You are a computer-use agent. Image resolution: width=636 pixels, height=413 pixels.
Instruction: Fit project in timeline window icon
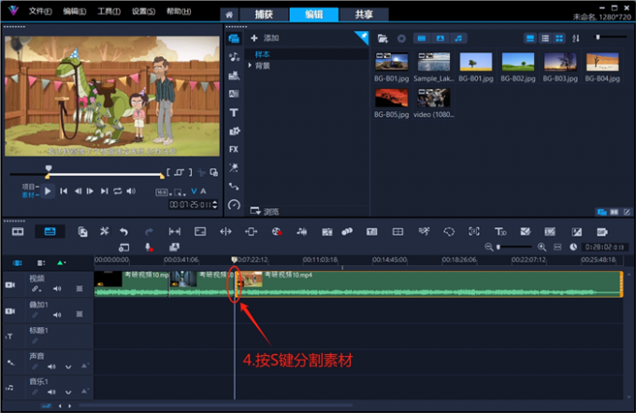pos(557,247)
